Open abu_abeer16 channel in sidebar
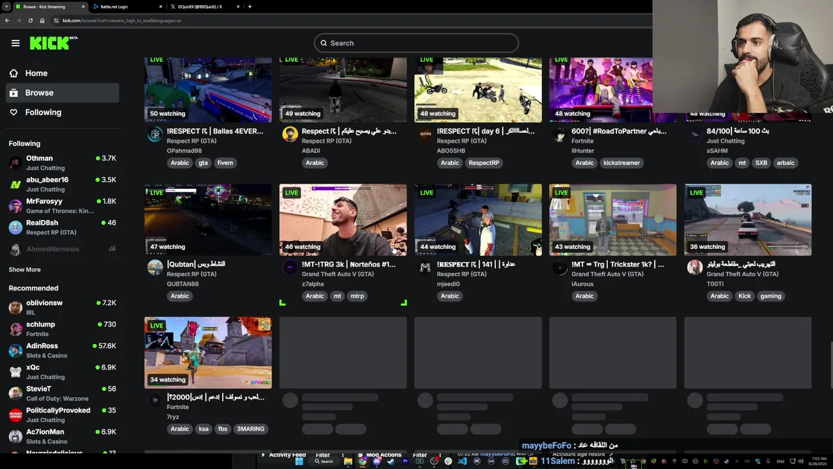The image size is (833, 469). [x=62, y=184]
